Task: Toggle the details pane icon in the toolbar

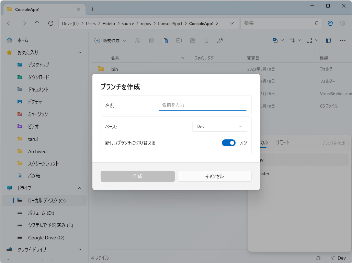Action: 328,40
